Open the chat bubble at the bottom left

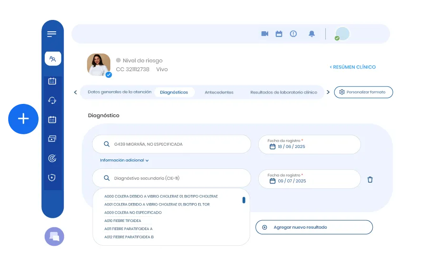[x=54, y=236]
